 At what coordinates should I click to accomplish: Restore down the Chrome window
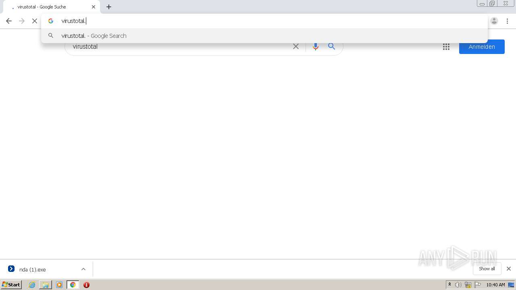pyautogui.click(x=492, y=3)
